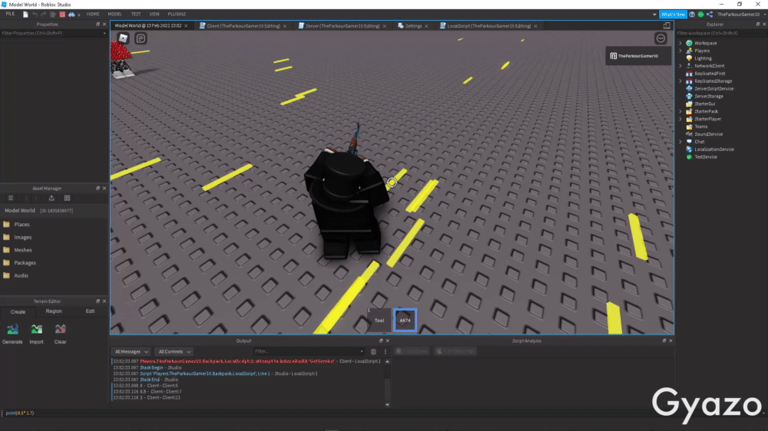Open output options vertical dots icon
The height and width of the screenshot is (431, 768).
click(x=385, y=351)
